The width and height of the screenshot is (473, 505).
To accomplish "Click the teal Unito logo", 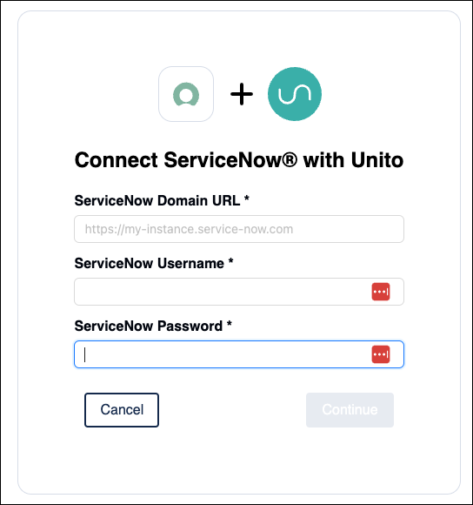I will point(295,94).
